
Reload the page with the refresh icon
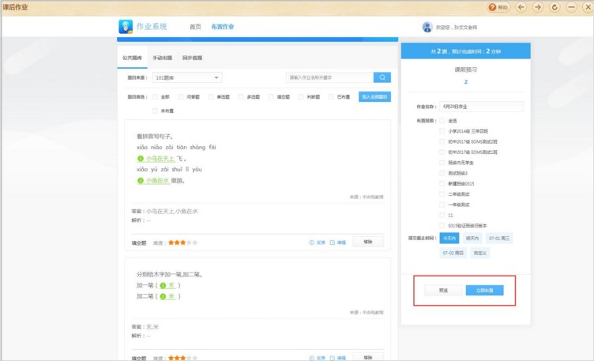[555, 7]
